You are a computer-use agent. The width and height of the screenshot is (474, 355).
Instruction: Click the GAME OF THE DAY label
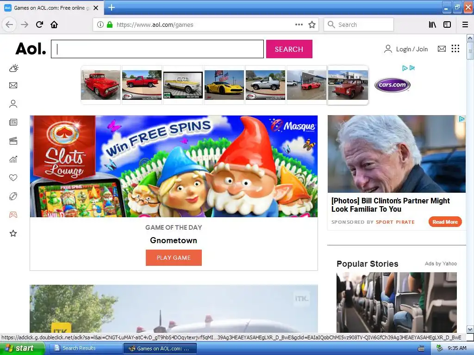pyautogui.click(x=174, y=227)
